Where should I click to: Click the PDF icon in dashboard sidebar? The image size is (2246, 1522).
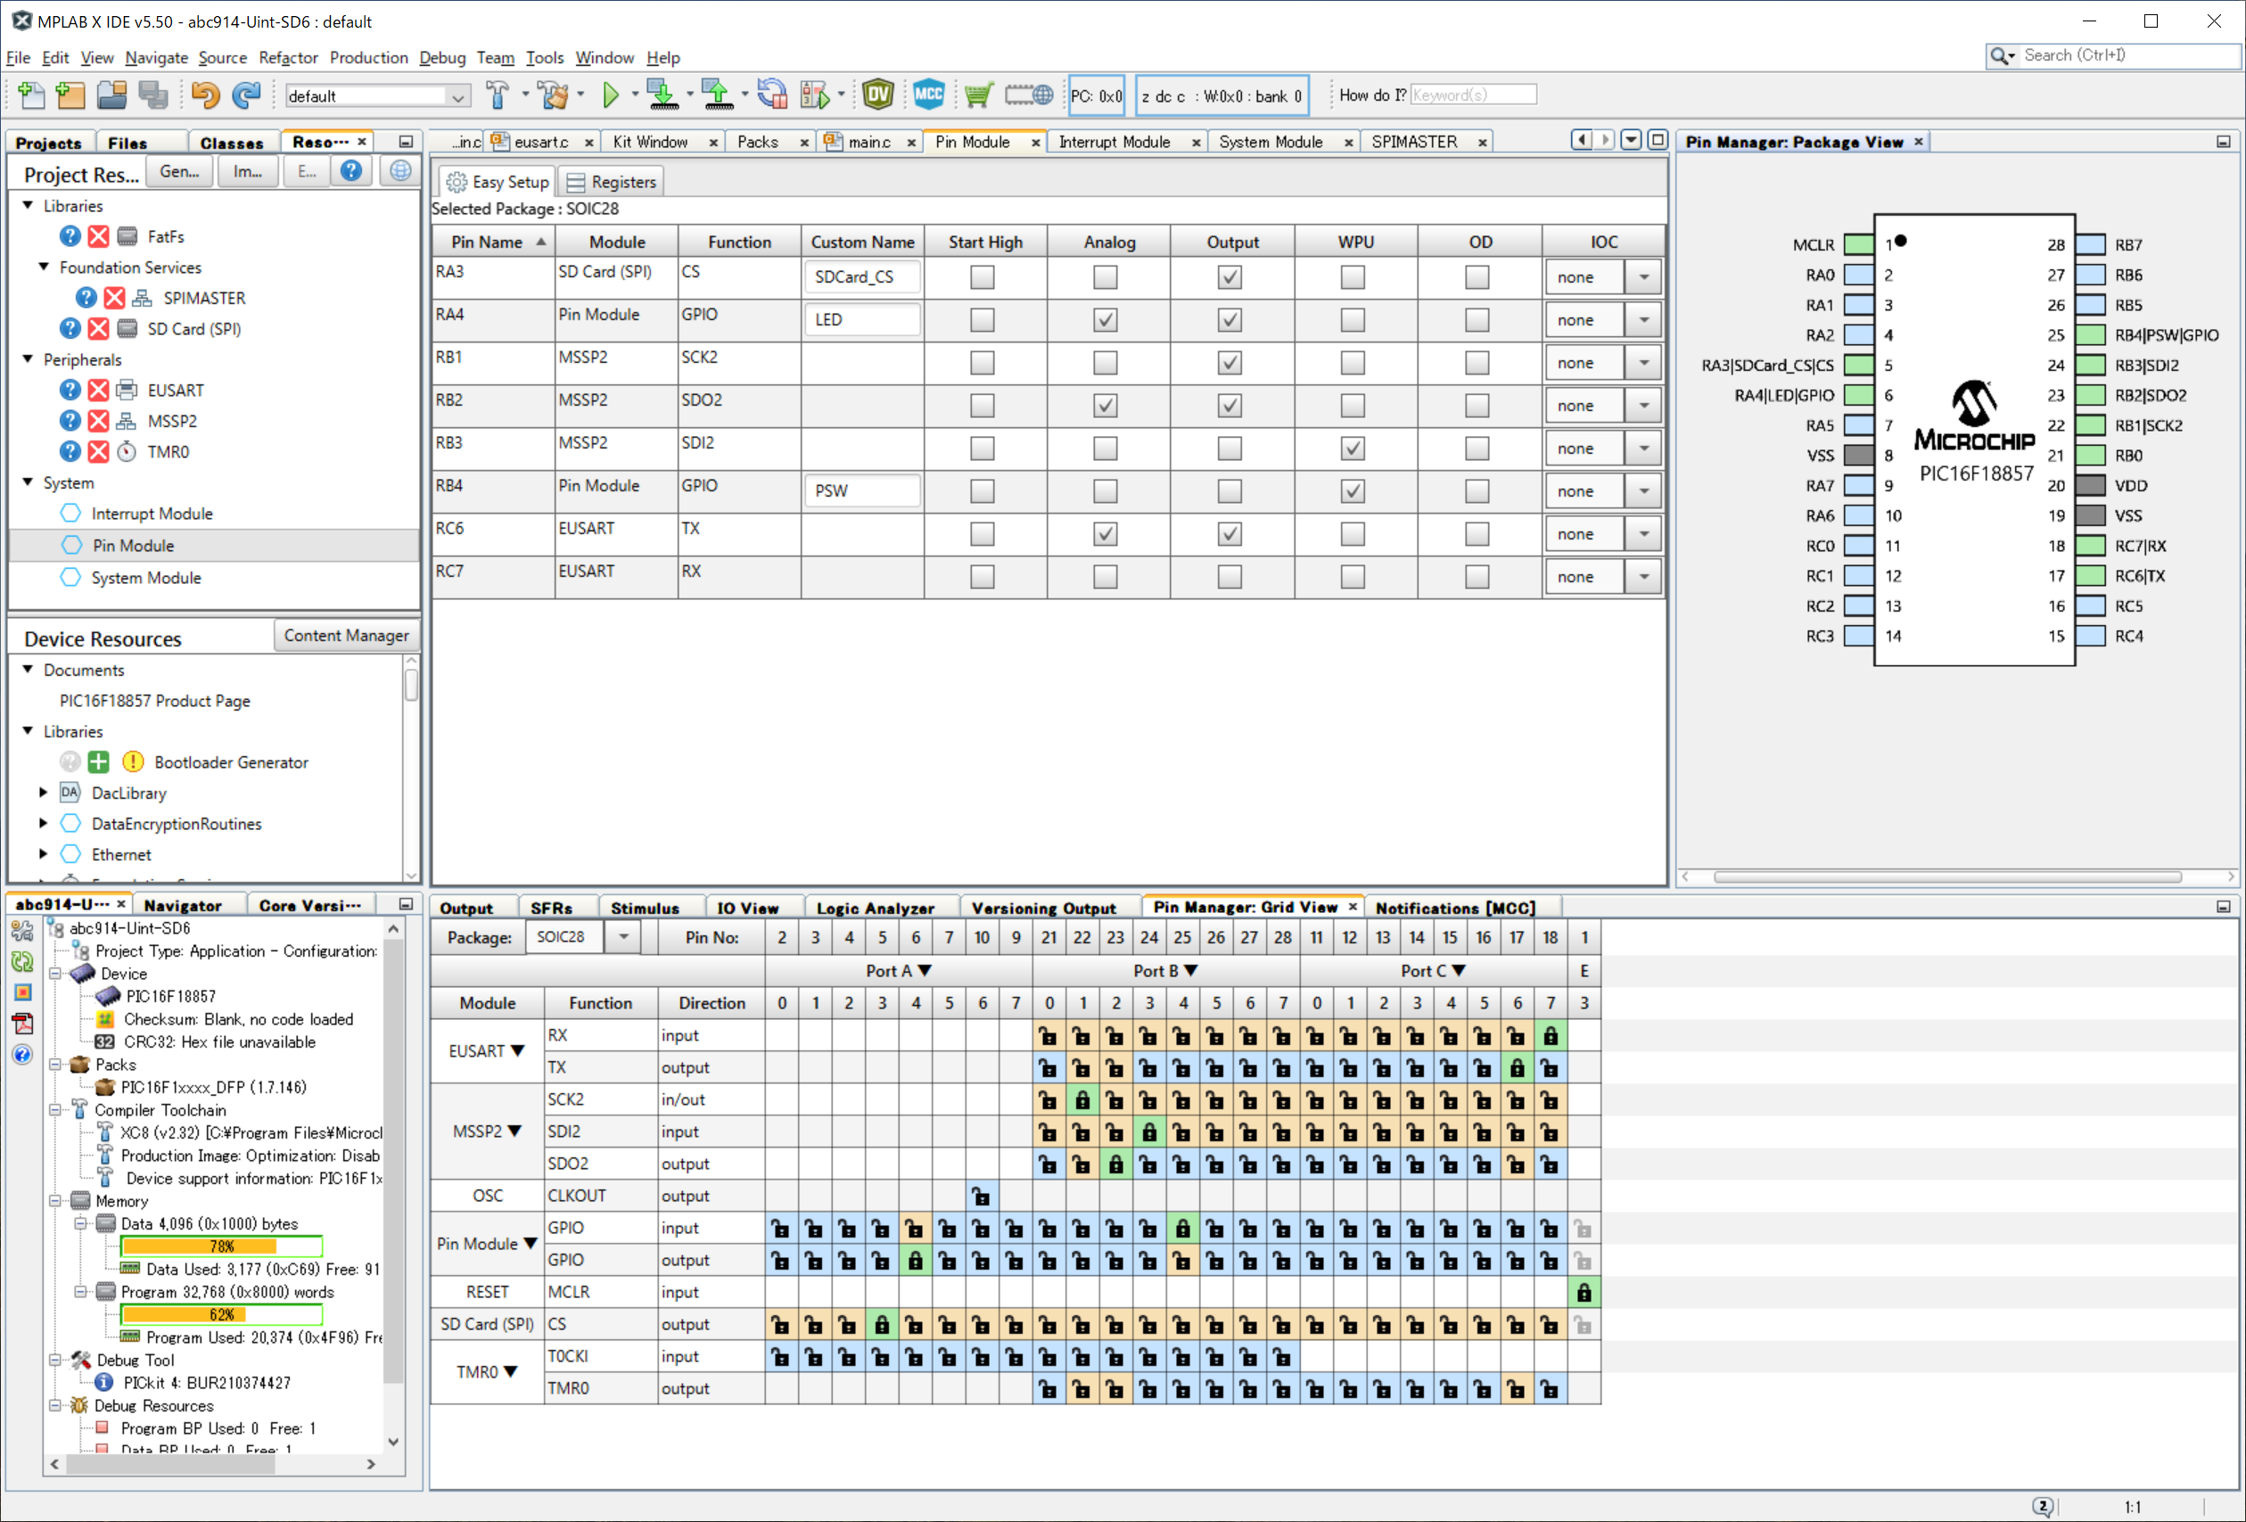(x=23, y=1024)
